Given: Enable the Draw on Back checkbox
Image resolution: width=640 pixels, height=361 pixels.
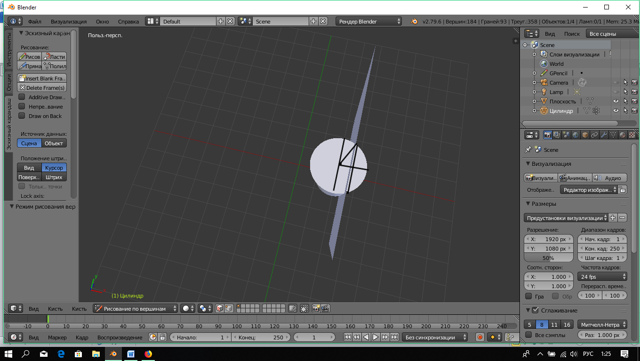Looking at the screenshot, I should click(22, 116).
